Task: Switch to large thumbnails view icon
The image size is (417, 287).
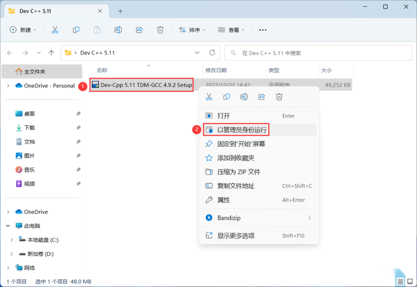Action: (410, 282)
